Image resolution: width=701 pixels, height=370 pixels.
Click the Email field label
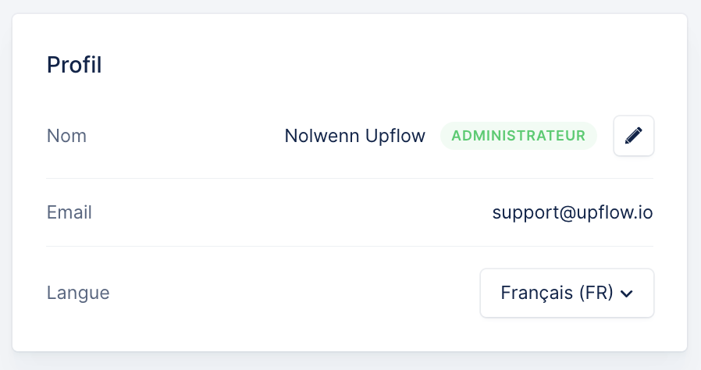(69, 212)
